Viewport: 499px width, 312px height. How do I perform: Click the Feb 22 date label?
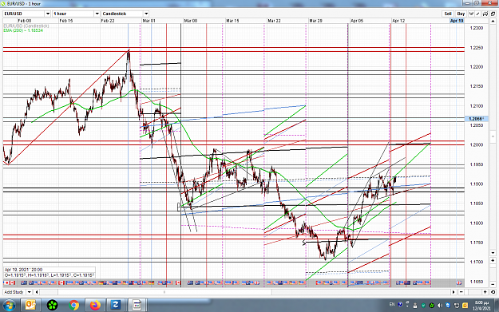tap(108, 21)
